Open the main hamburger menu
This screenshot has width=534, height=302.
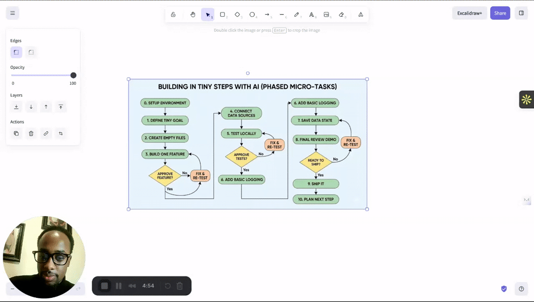[x=12, y=12]
